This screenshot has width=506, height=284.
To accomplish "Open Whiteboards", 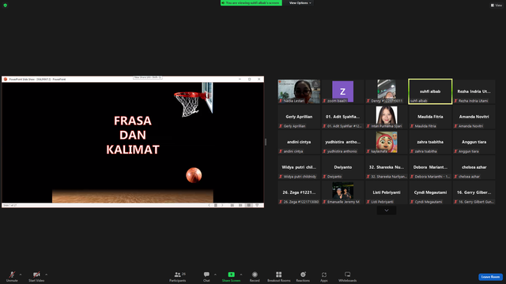I will click(348, 276).
